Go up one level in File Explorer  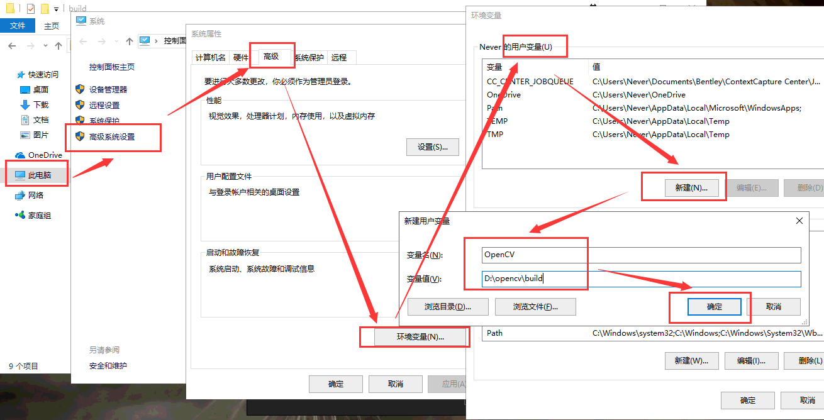58,45
